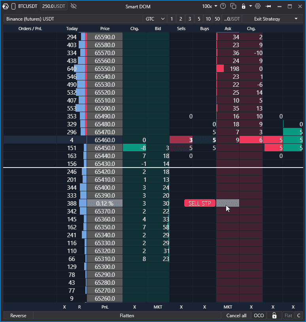Open the GTC time-in-force dropdown
This screenshot has height=322, width=306.
155,19
